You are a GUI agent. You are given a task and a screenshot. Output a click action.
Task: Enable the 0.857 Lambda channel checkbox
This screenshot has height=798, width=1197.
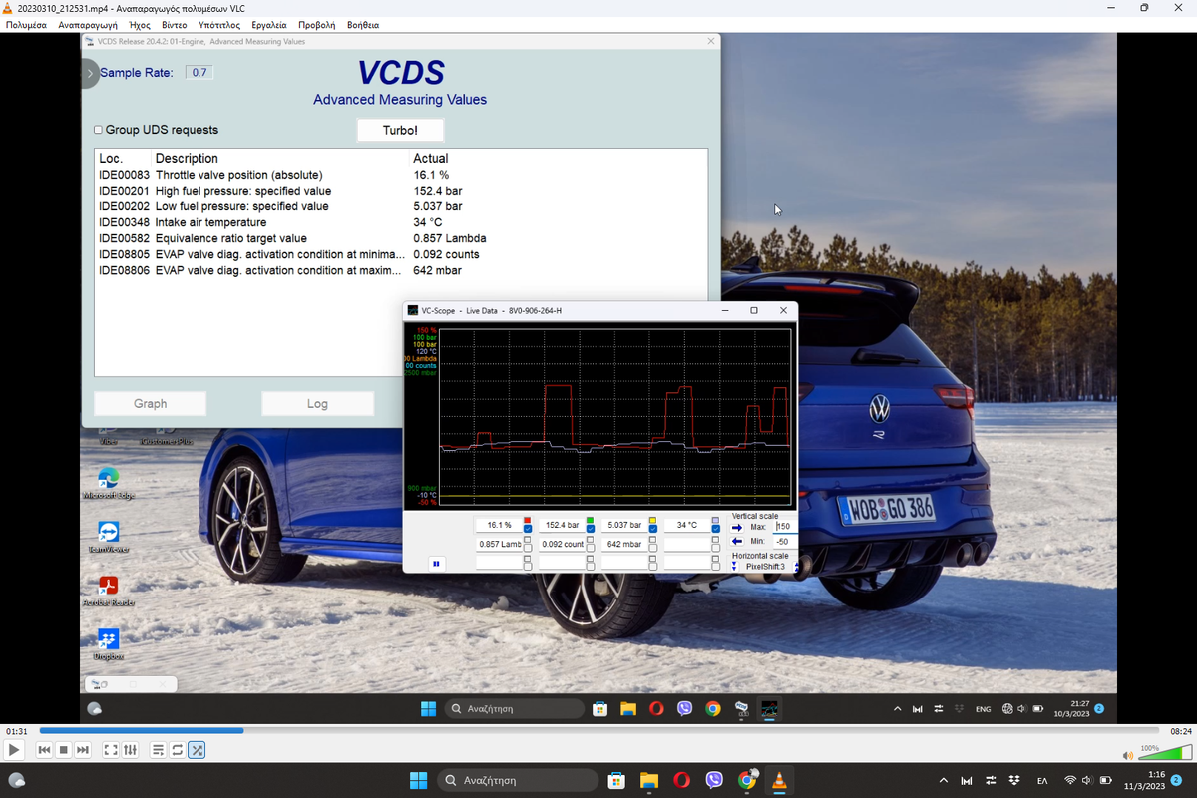528,548
